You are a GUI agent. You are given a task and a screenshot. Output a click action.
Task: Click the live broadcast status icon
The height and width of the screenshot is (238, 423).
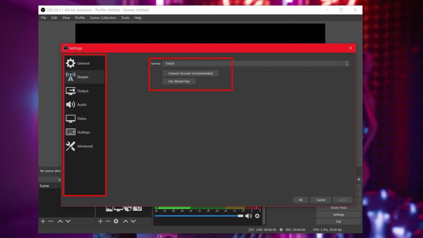pyautogui.click(x=251, y=230)
